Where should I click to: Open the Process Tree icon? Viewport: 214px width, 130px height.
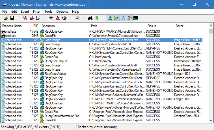(77, 18)
